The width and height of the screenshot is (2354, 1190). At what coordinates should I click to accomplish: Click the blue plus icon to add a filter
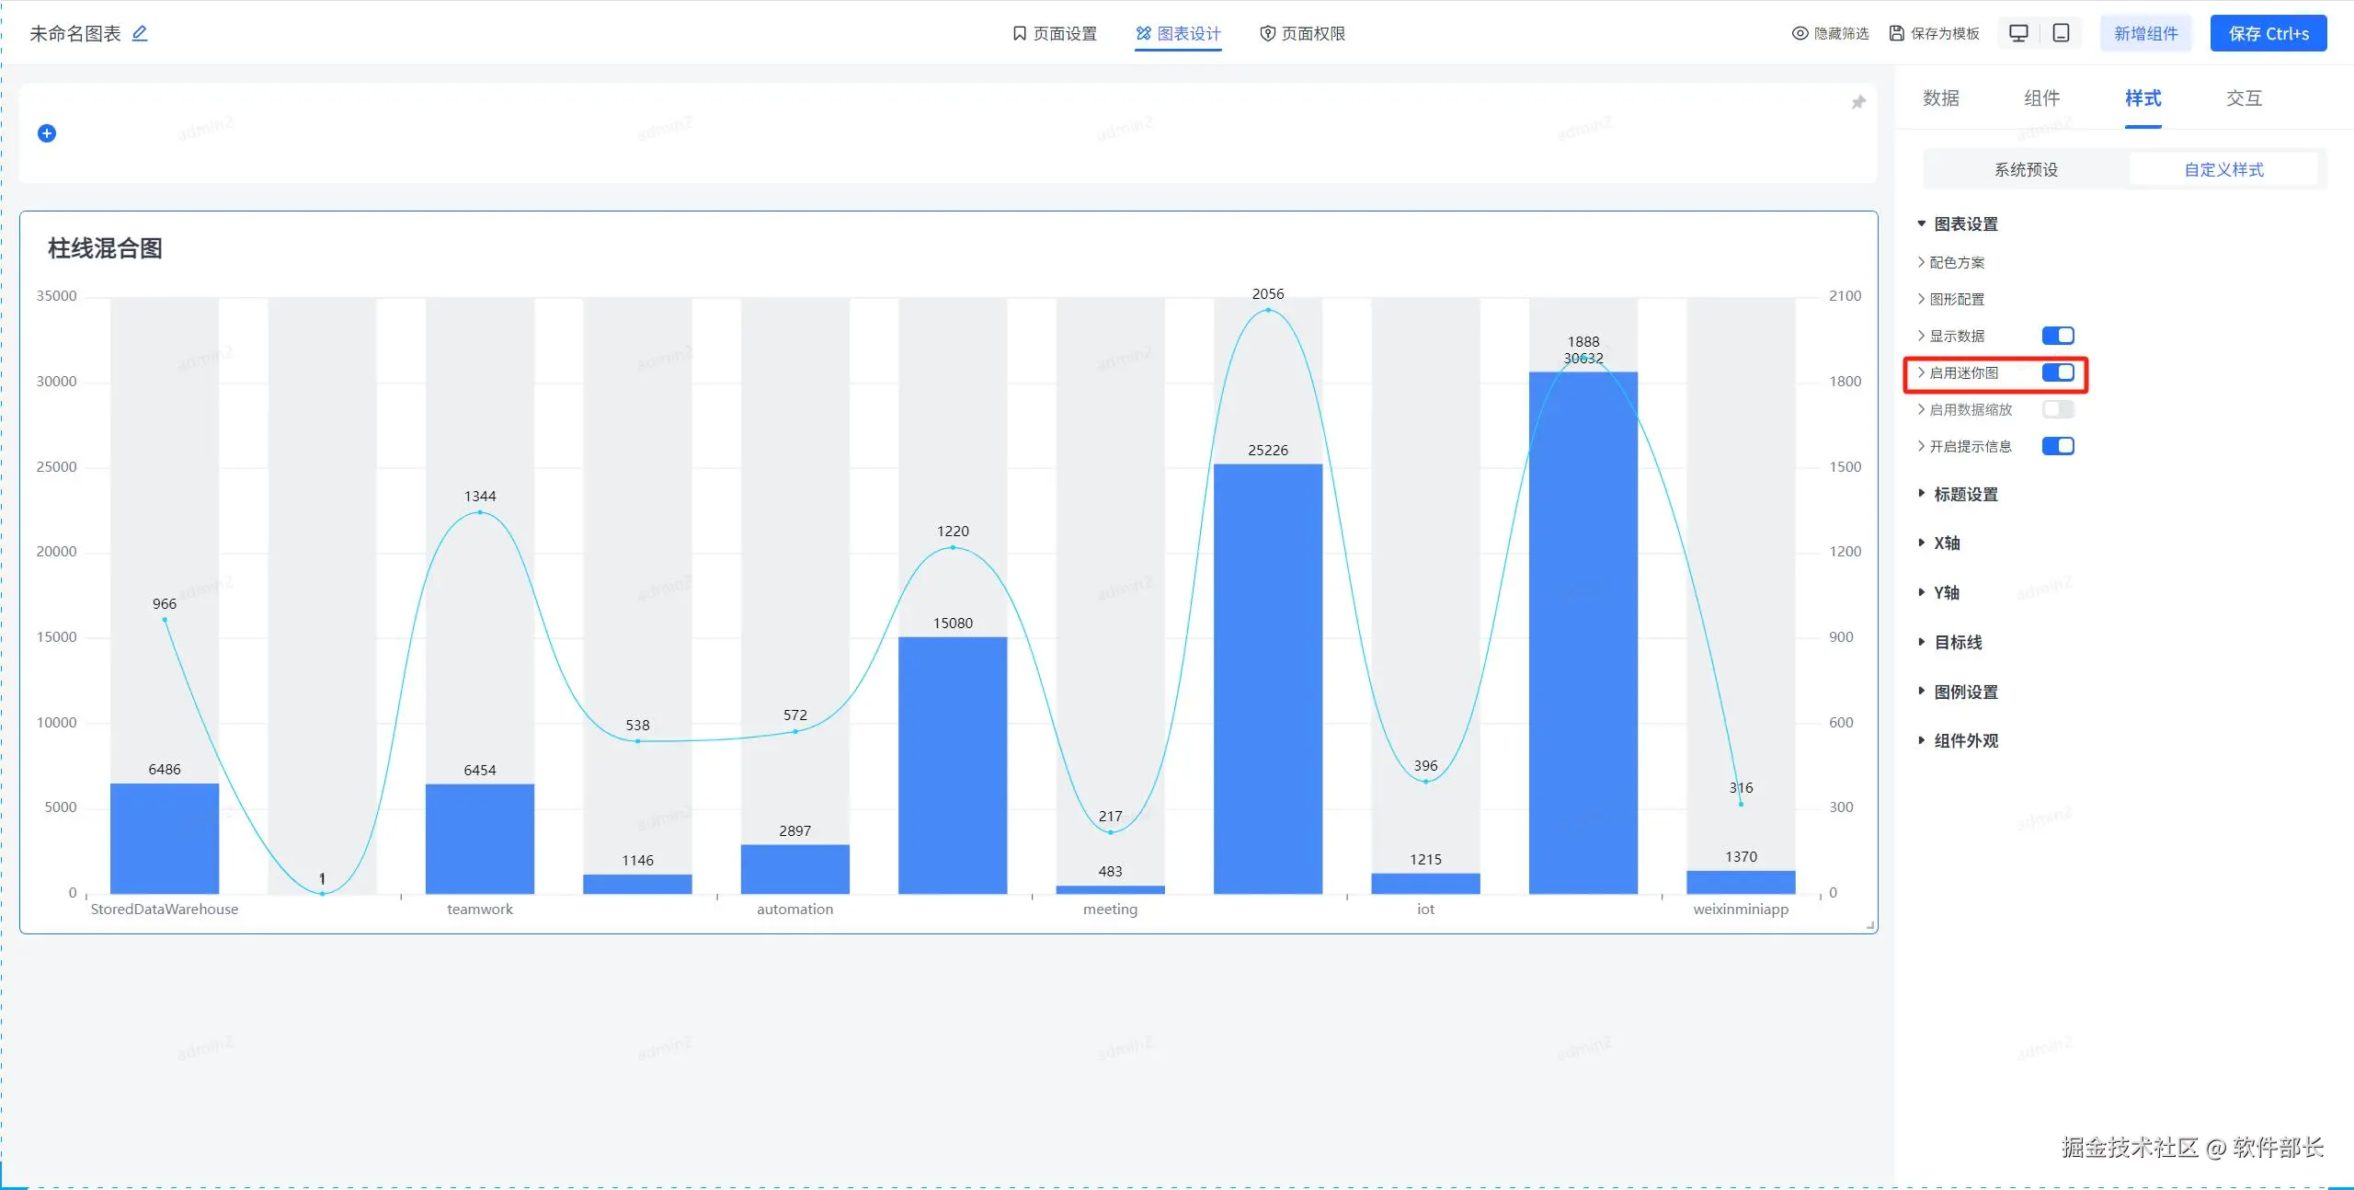[x=47, y=133]
